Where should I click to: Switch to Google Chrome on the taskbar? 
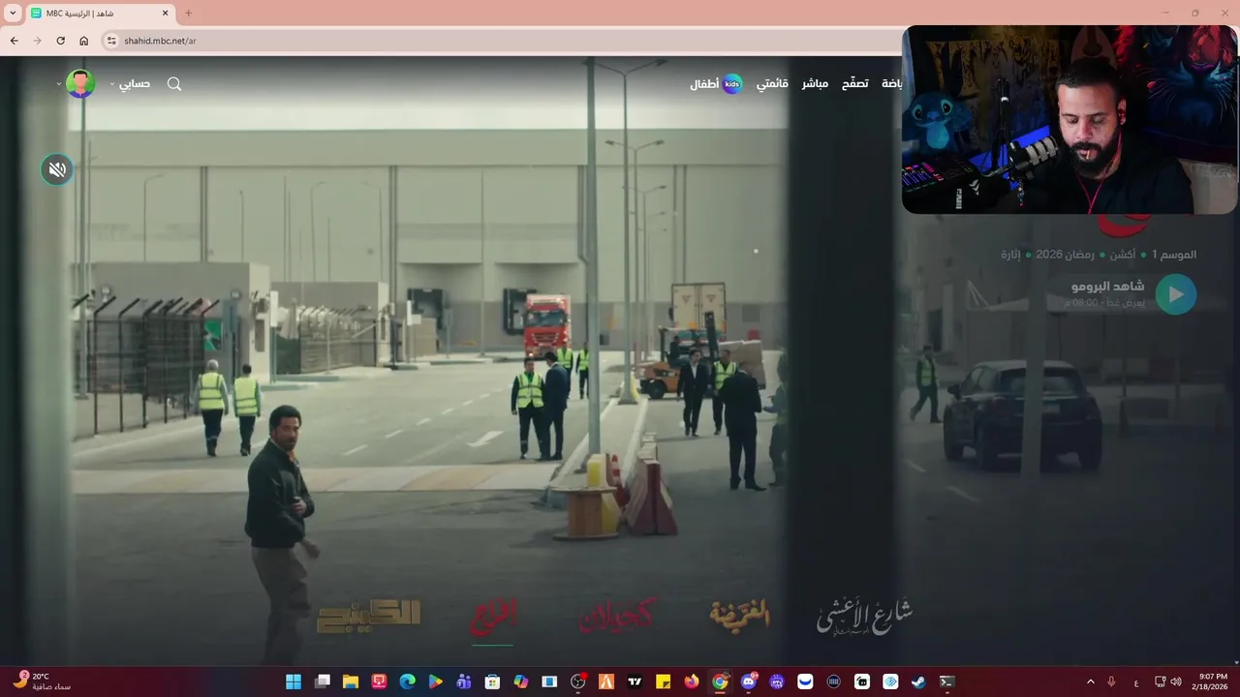(x=720, y=682)
